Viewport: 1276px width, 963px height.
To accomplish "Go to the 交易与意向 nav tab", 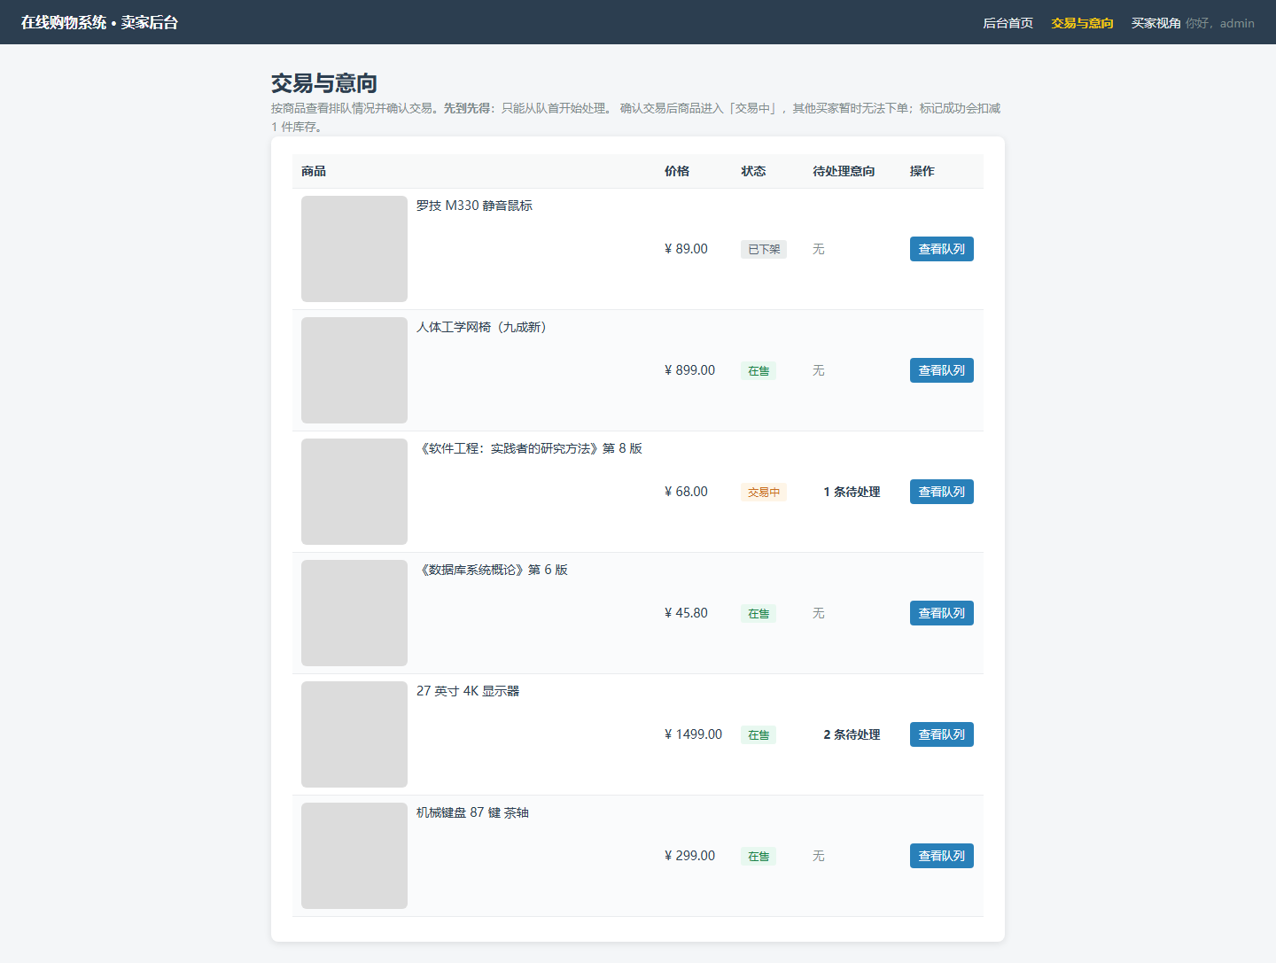I will pos(1082,23).
